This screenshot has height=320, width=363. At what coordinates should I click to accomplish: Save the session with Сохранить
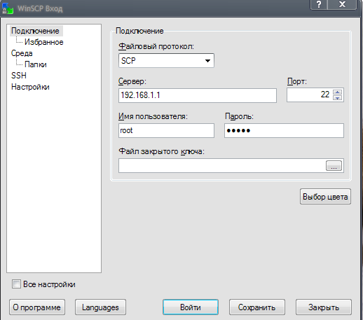tap(257, 307)
